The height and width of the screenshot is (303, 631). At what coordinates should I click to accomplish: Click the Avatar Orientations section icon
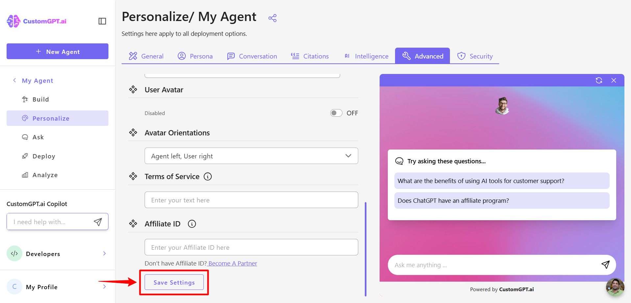(133, 133)
